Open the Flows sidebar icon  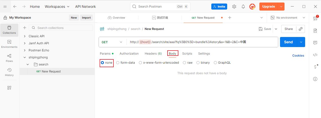pyautogui.click(x=9, y=58)
